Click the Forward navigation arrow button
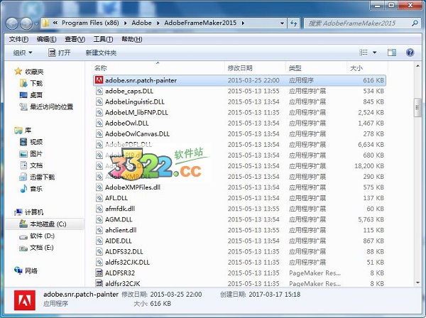426x318 pixels. coord(26,23)
